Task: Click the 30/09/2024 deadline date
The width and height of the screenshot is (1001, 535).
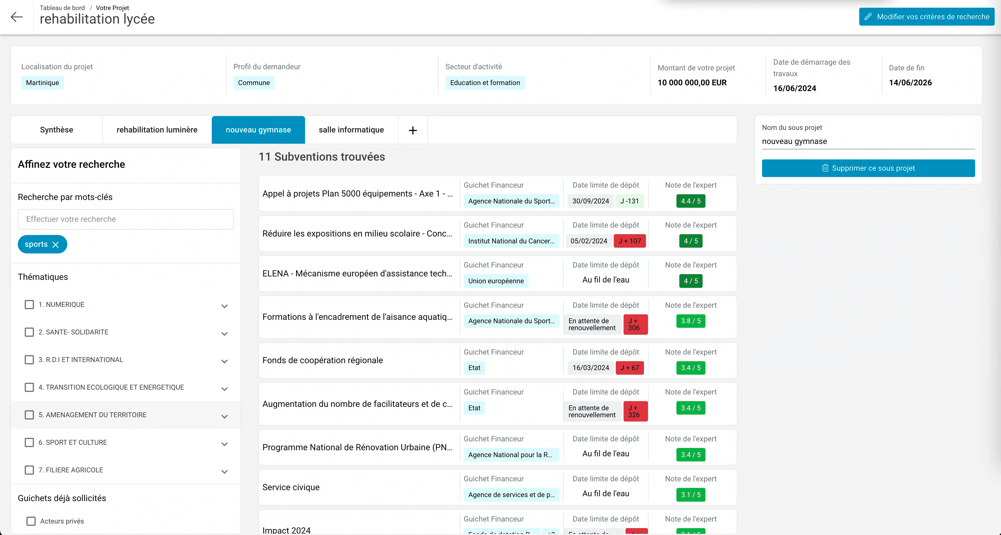Action: 591,201
